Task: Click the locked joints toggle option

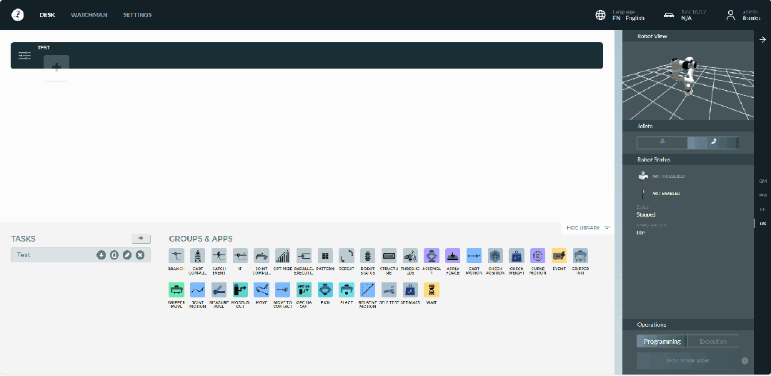Action: point(662,143)
